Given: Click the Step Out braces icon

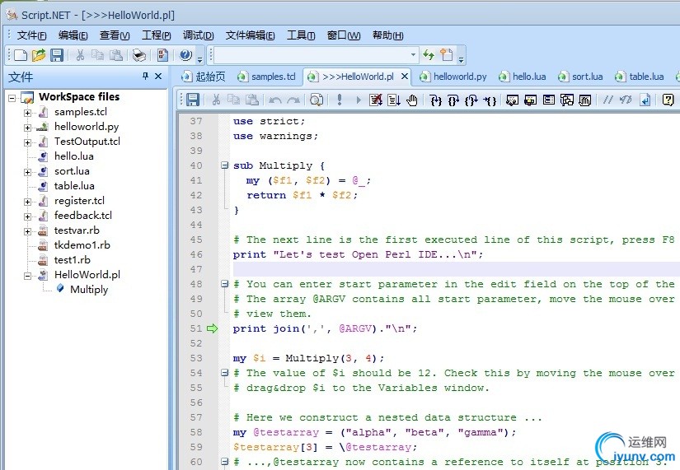Looking at the screenshot, I should point(471,100).
